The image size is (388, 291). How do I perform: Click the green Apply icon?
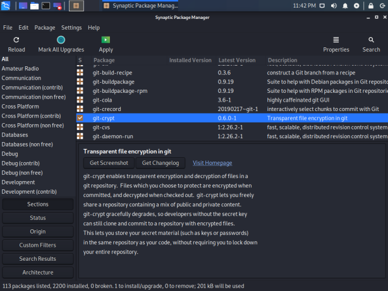point(106,40)
